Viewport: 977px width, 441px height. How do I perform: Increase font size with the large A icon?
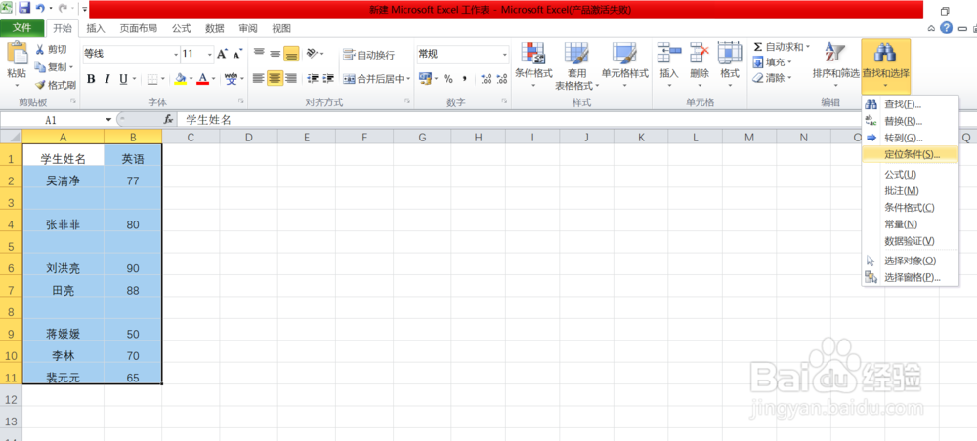223,54
